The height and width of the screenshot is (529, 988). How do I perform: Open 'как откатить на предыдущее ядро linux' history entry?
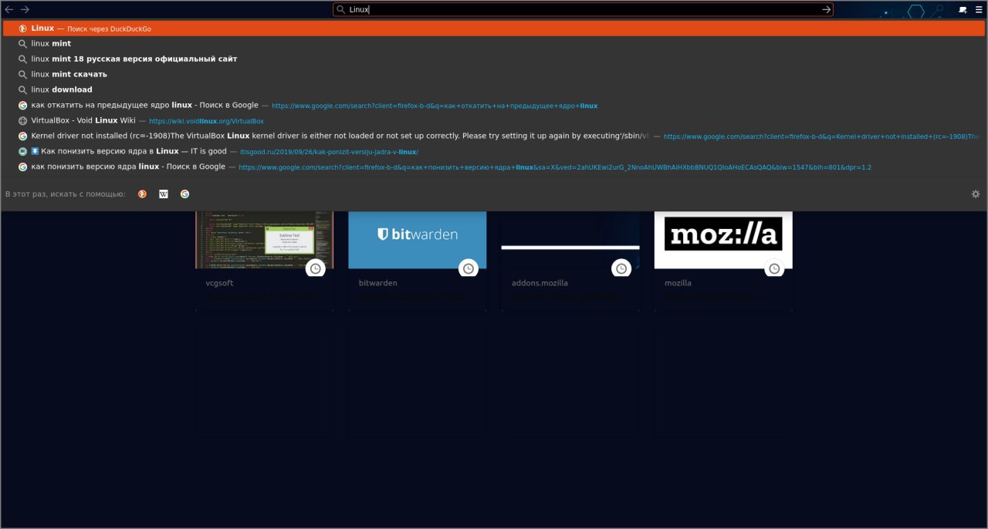[x=494, y=105]
